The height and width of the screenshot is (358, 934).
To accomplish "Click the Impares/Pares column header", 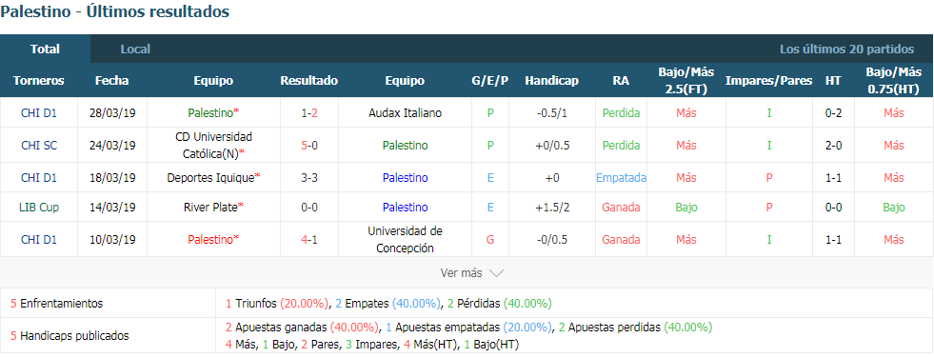I will 768,80.
